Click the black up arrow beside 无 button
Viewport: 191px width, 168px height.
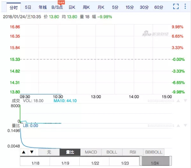click(24, 152)
